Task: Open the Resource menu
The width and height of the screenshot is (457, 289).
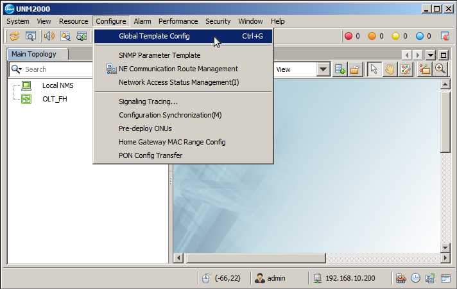Action: coord(73,21)
